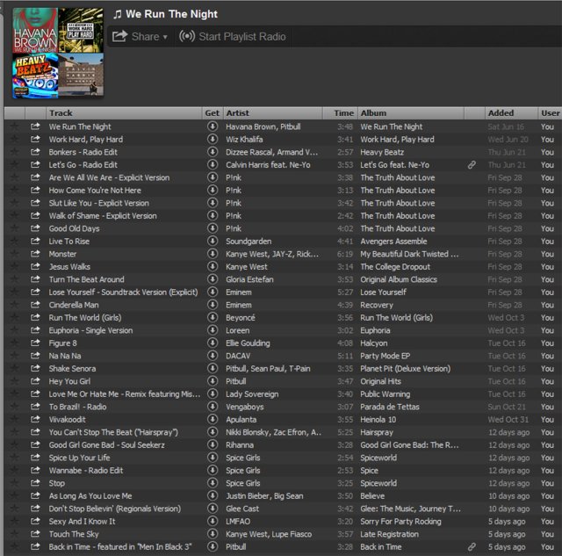Open the Share dropdown for the playlist
The width and height of the screenshot is (562, 556).
pyautogui.click(x=140, y=37)
